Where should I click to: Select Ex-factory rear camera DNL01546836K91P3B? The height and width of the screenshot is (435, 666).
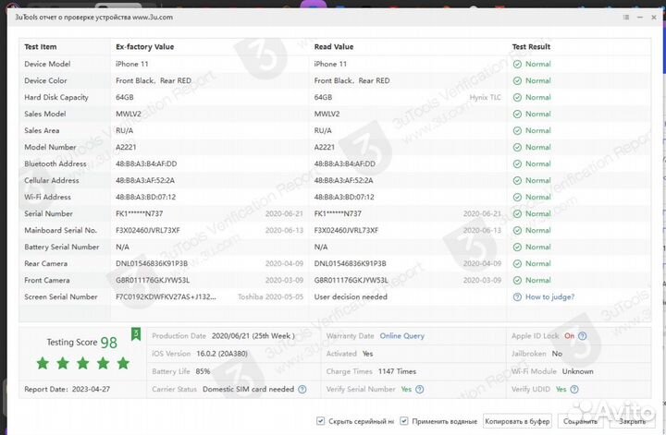pyautogui.click(x=152, y=263)
